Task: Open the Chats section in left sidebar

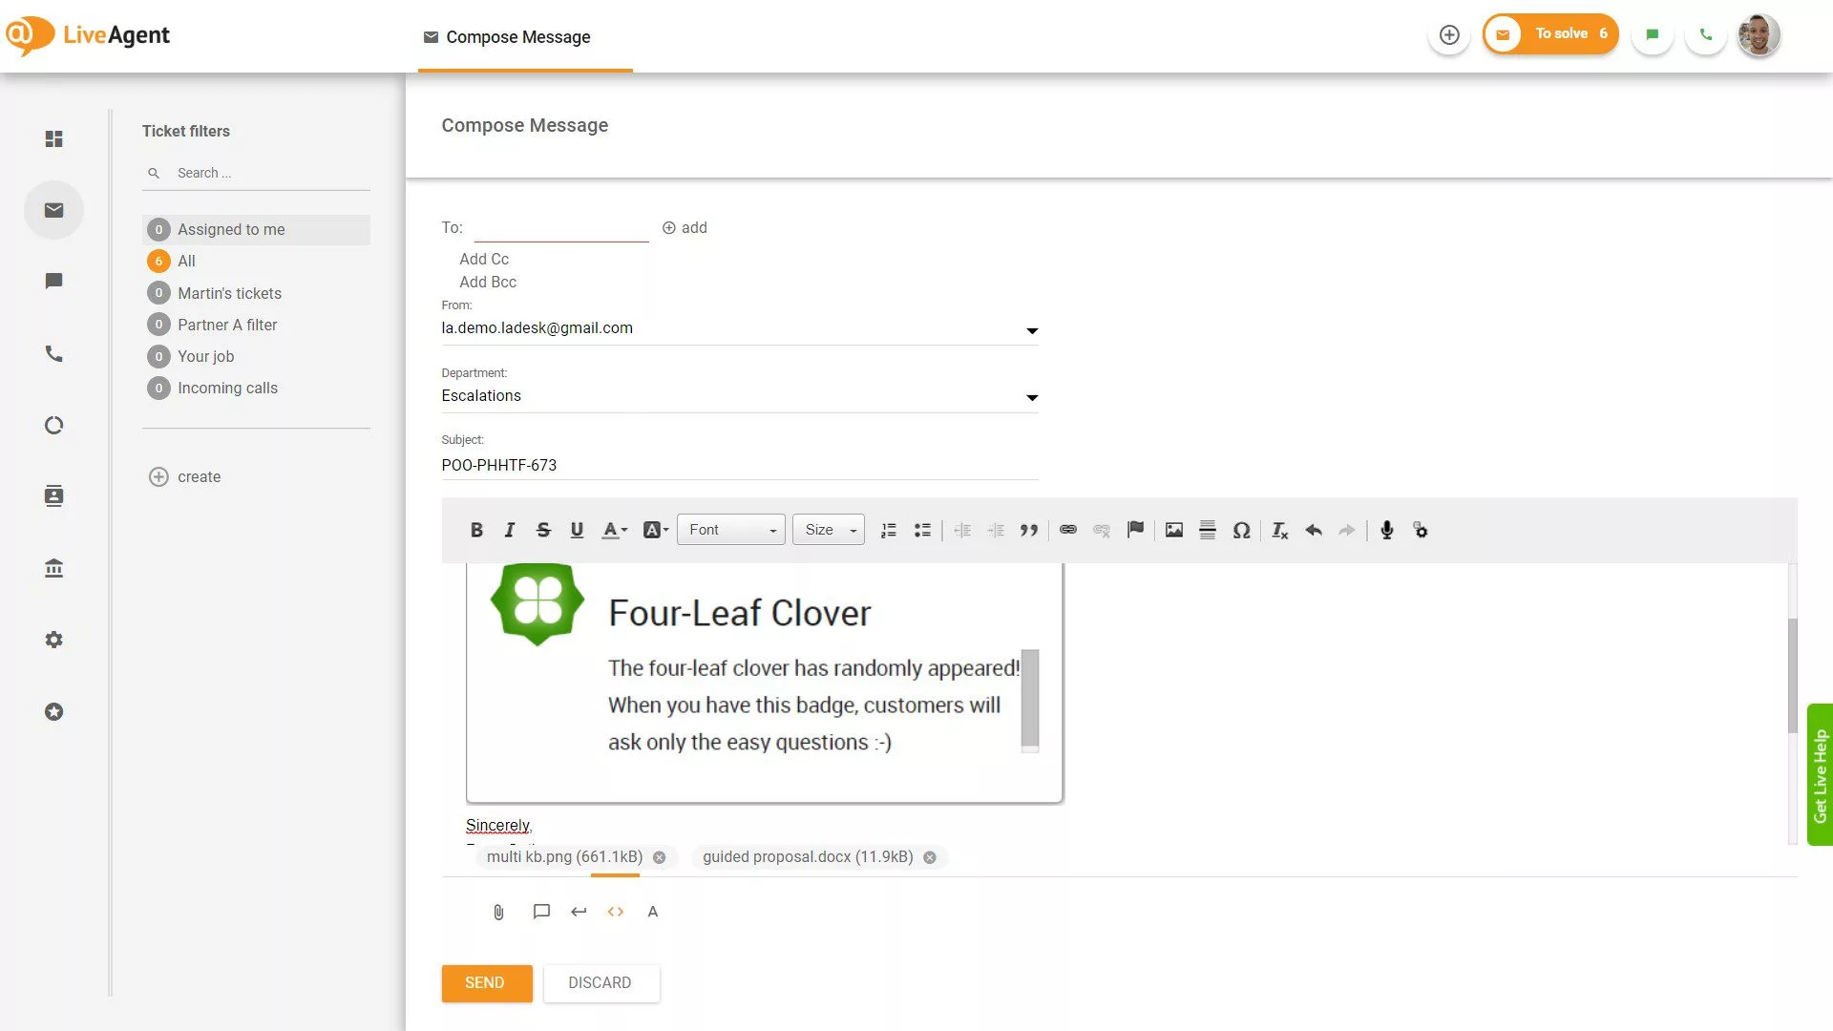Action: click(53, 281)
